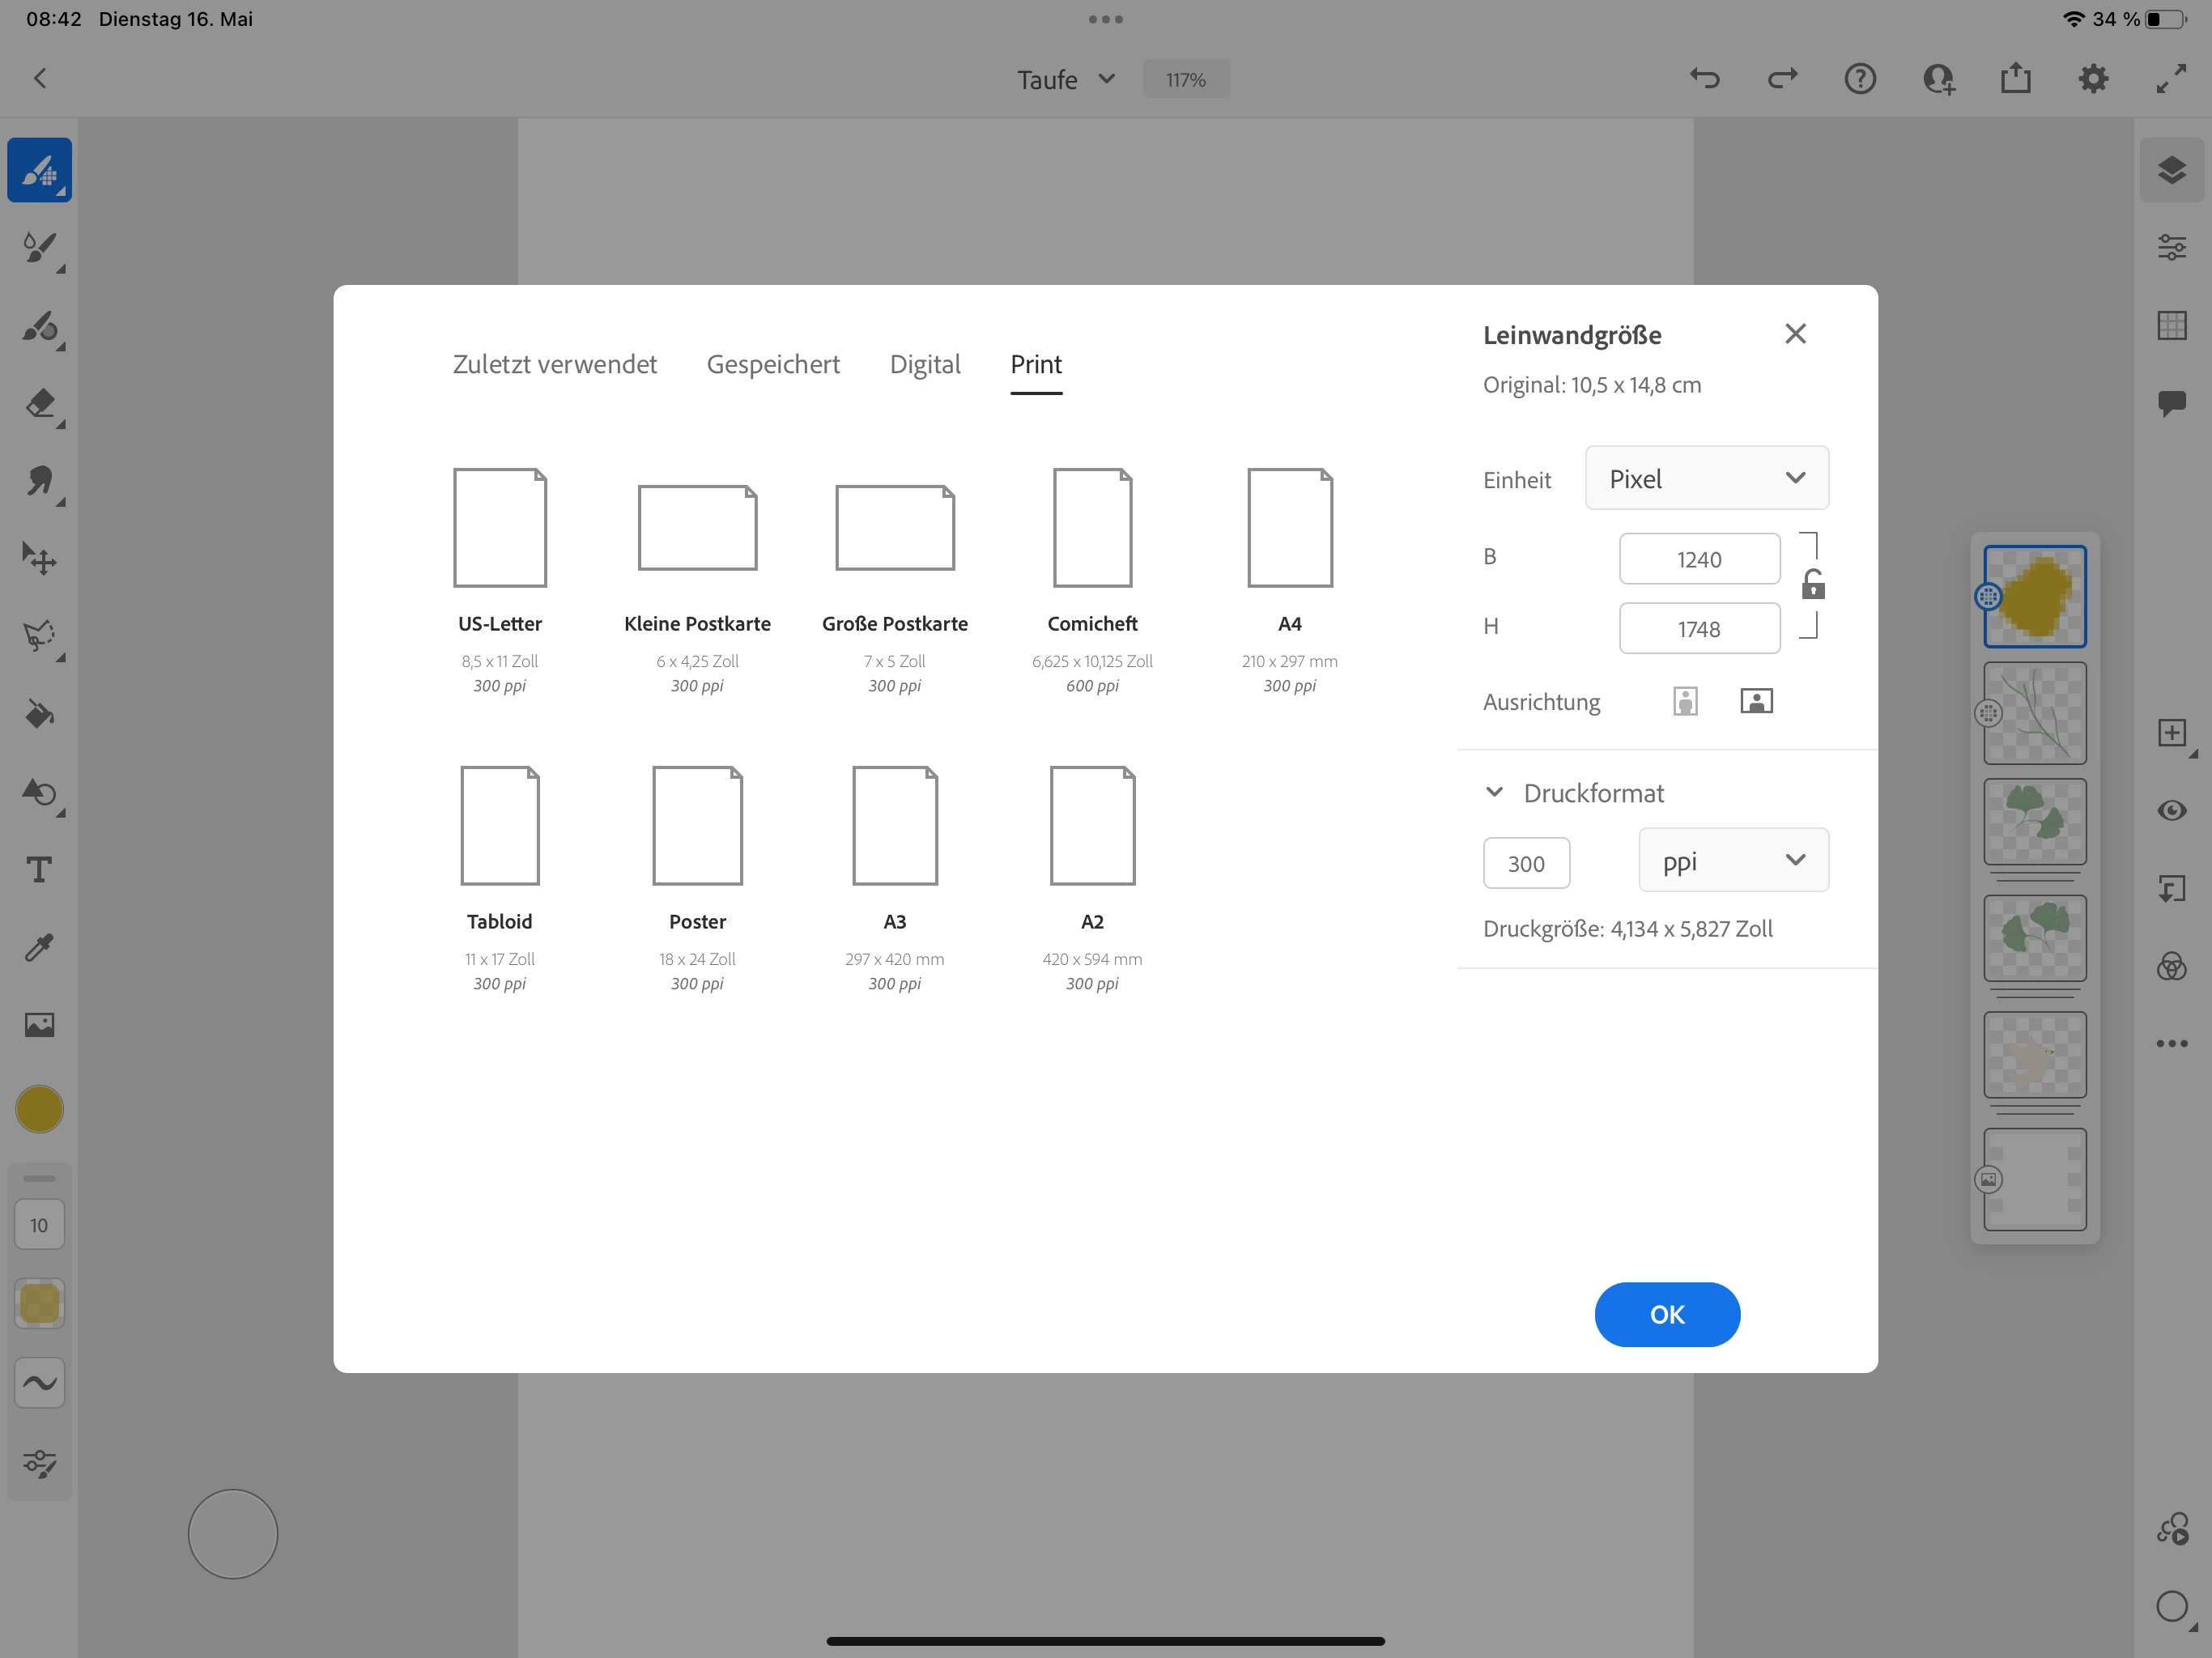2212x1658 pixels.
Task: Select the Eyedropper tool
Action: 40,947
